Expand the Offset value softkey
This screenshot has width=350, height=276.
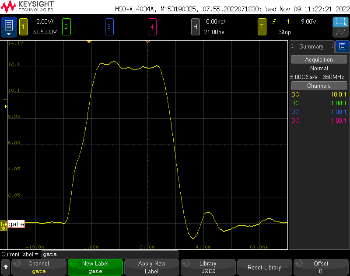(321, 267)
